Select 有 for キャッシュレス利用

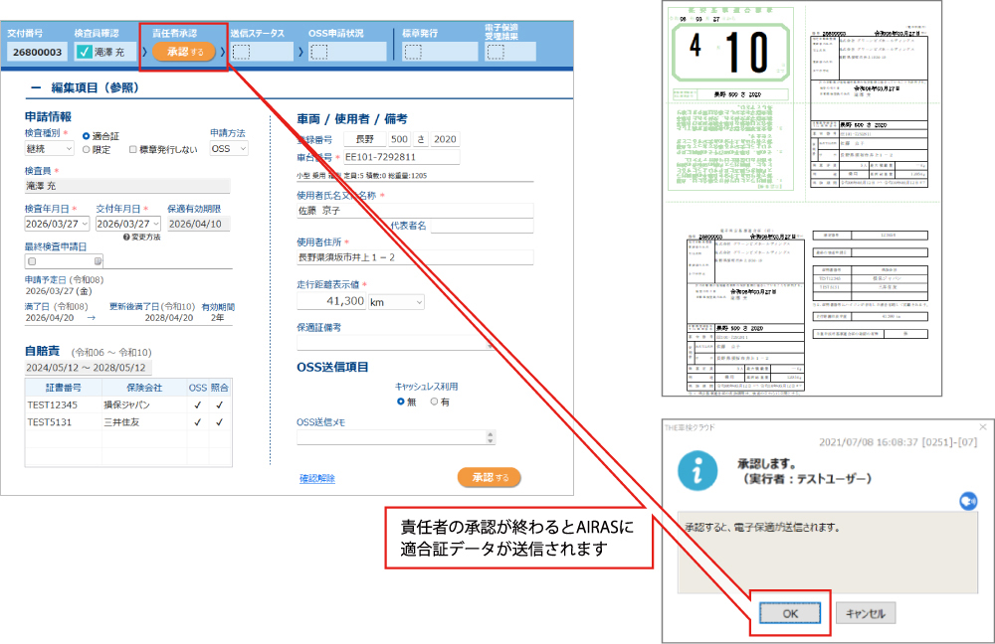tap(434, 402)
